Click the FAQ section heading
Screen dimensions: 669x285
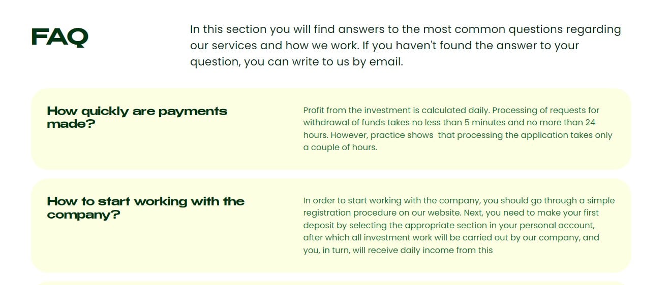point(60,37)
